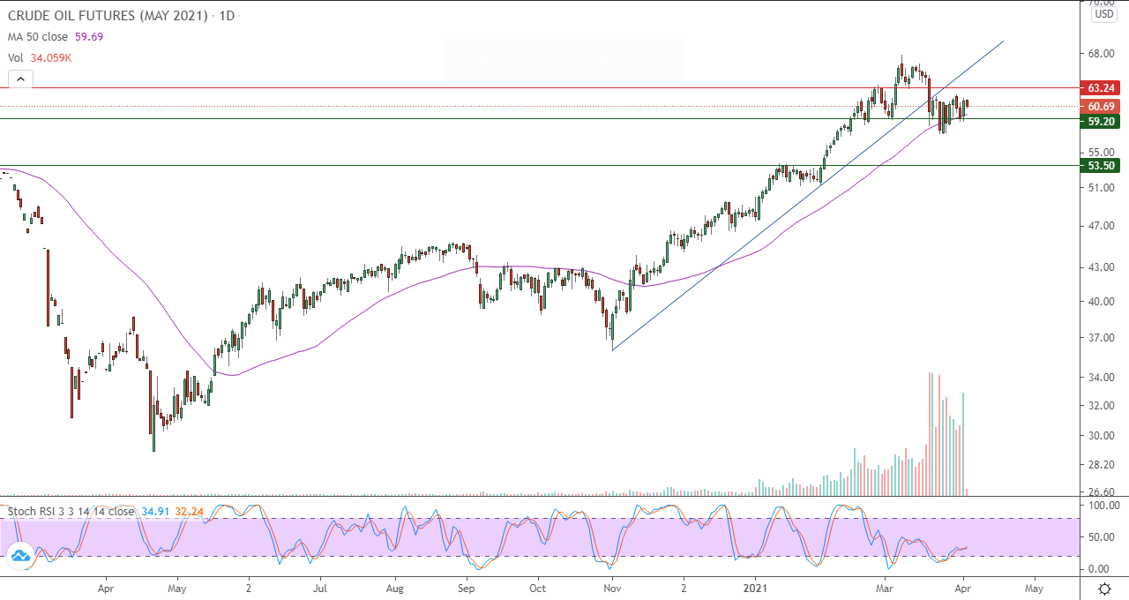Click the 1D interval label
The height and width of the screenshot is (600, 1129).
point(227,15)
